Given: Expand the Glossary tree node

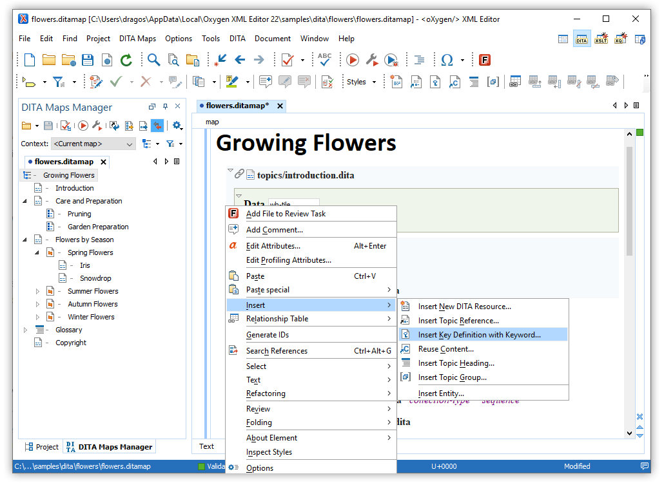Looking at the screenshot, I should [25, 330].
